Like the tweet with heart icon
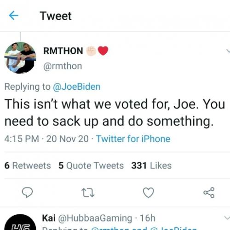Screen dimensions: 230x230 click(148, 192)
